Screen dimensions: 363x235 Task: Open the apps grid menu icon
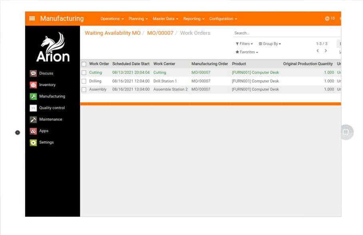tap(32, 18)
